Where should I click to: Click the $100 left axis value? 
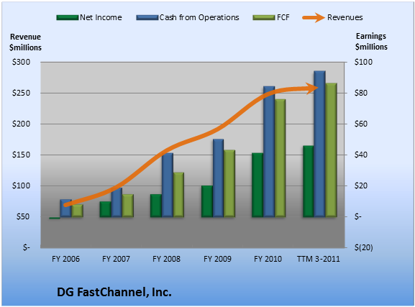(21, 185)
